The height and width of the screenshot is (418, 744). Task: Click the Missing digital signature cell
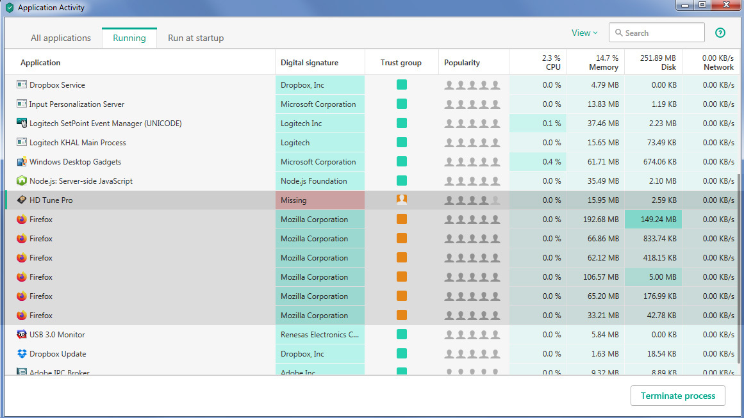320,200
